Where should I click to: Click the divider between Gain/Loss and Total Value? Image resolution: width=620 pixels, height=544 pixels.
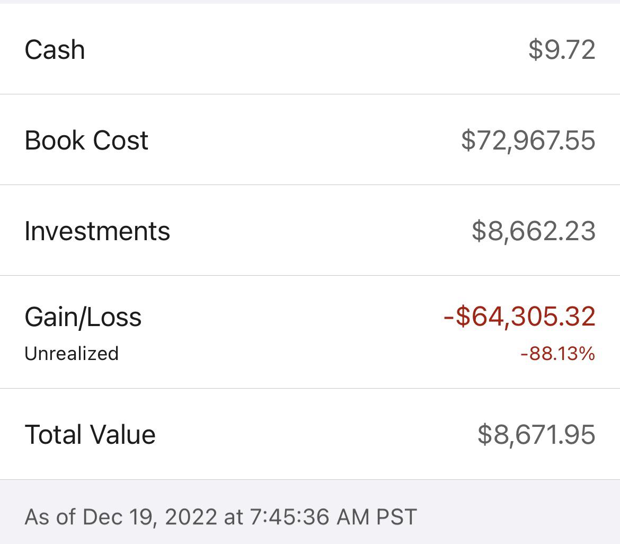pos(310,389)
